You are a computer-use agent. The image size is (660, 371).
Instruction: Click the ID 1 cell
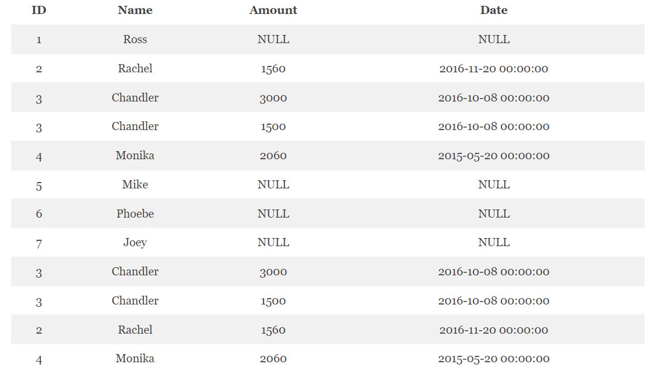(x=38, y=40)
